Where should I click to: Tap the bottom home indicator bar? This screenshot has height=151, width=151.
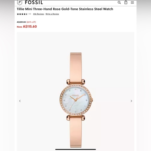[x=75, y=149]
